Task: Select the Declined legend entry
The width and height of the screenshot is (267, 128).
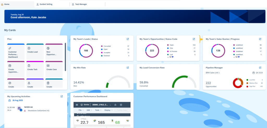Action: click(x=107, y=56)
